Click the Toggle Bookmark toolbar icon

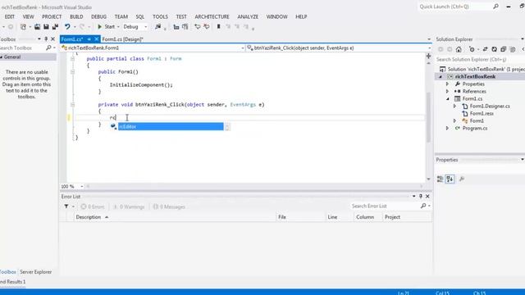click(219, 27)
